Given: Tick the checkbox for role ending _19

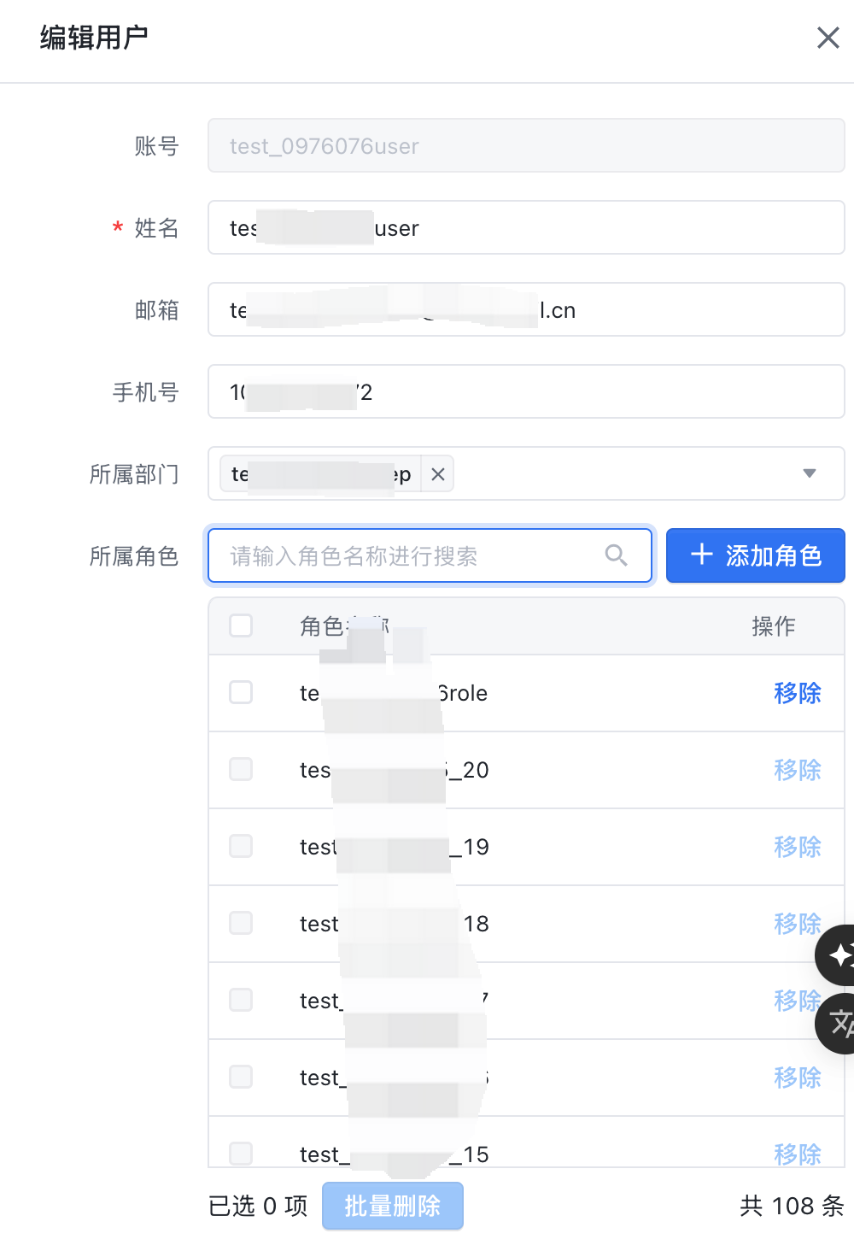Looking at the screenshot, I should coord(241,846).
